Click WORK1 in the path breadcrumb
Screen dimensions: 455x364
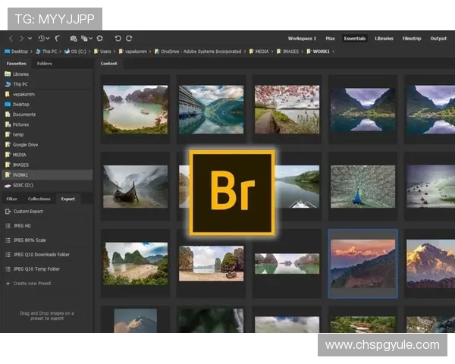(318, 52)
